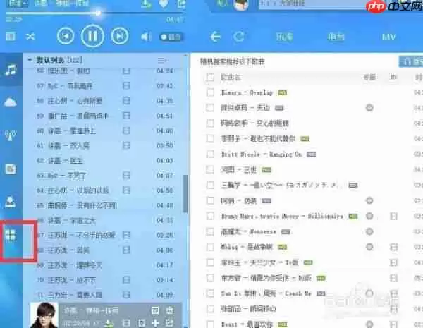This screenshot has width=423, height=328.
Task: Open cloud music via the cloud sidebar icon
Action: click(x=11, y=102)
